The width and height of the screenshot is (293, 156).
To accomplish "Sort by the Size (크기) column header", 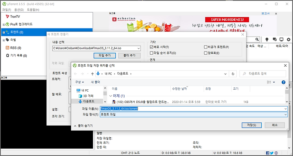I will (236, 89).
